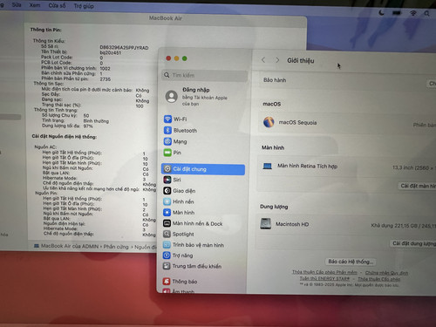This screenshot has width=436, height=327.
Task: Open the battery status menu bar icon
Action: pos(397,13)
